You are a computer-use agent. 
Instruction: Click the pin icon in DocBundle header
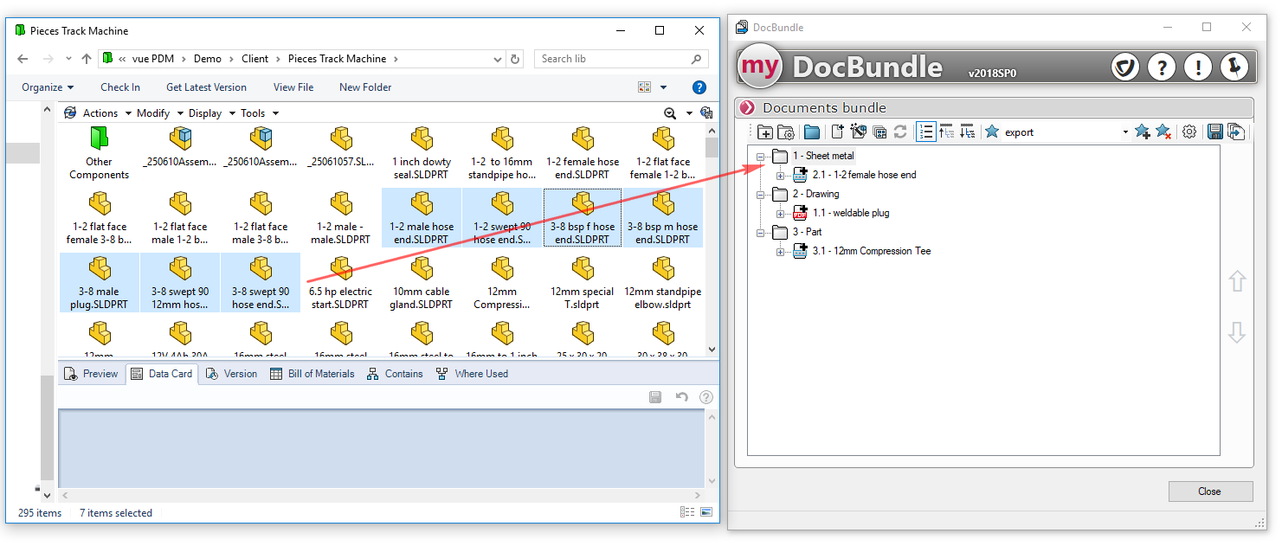click(1234, 67)
